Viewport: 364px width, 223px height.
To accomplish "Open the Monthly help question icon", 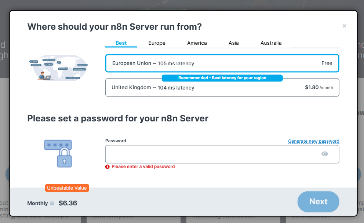I will 52,203.
